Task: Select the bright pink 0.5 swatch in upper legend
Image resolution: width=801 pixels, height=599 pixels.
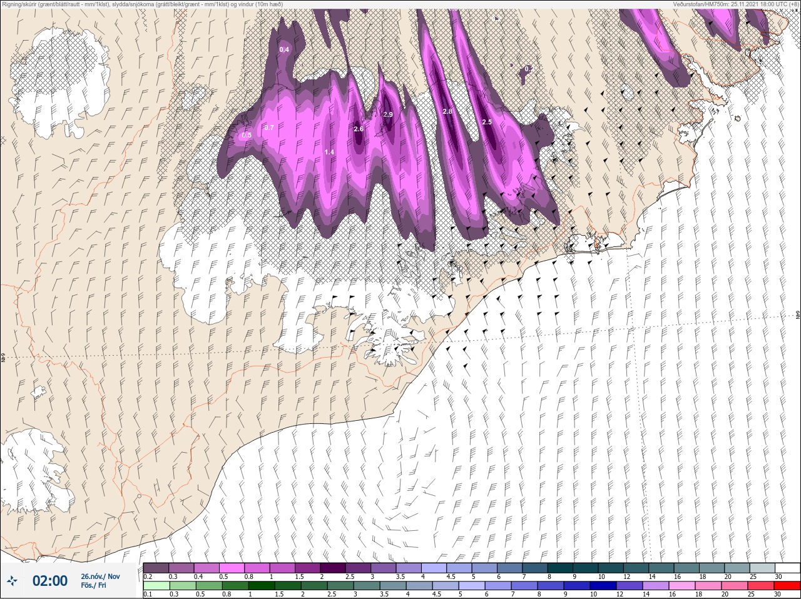Action: click(232, 568)
